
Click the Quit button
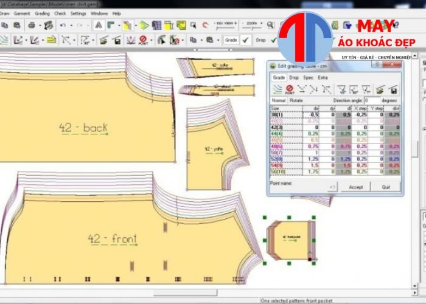coord(386,187)
